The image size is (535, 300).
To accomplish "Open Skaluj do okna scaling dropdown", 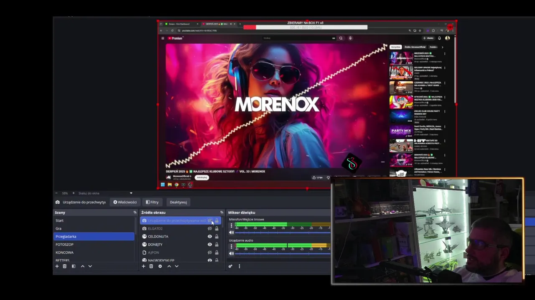I will 105,193.
